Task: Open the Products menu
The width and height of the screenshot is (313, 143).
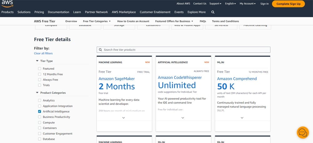Action: coord(8,12)
